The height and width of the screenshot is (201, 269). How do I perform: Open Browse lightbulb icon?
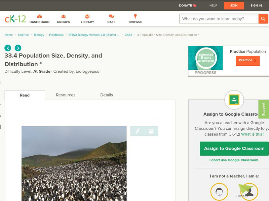pos(135,16)
